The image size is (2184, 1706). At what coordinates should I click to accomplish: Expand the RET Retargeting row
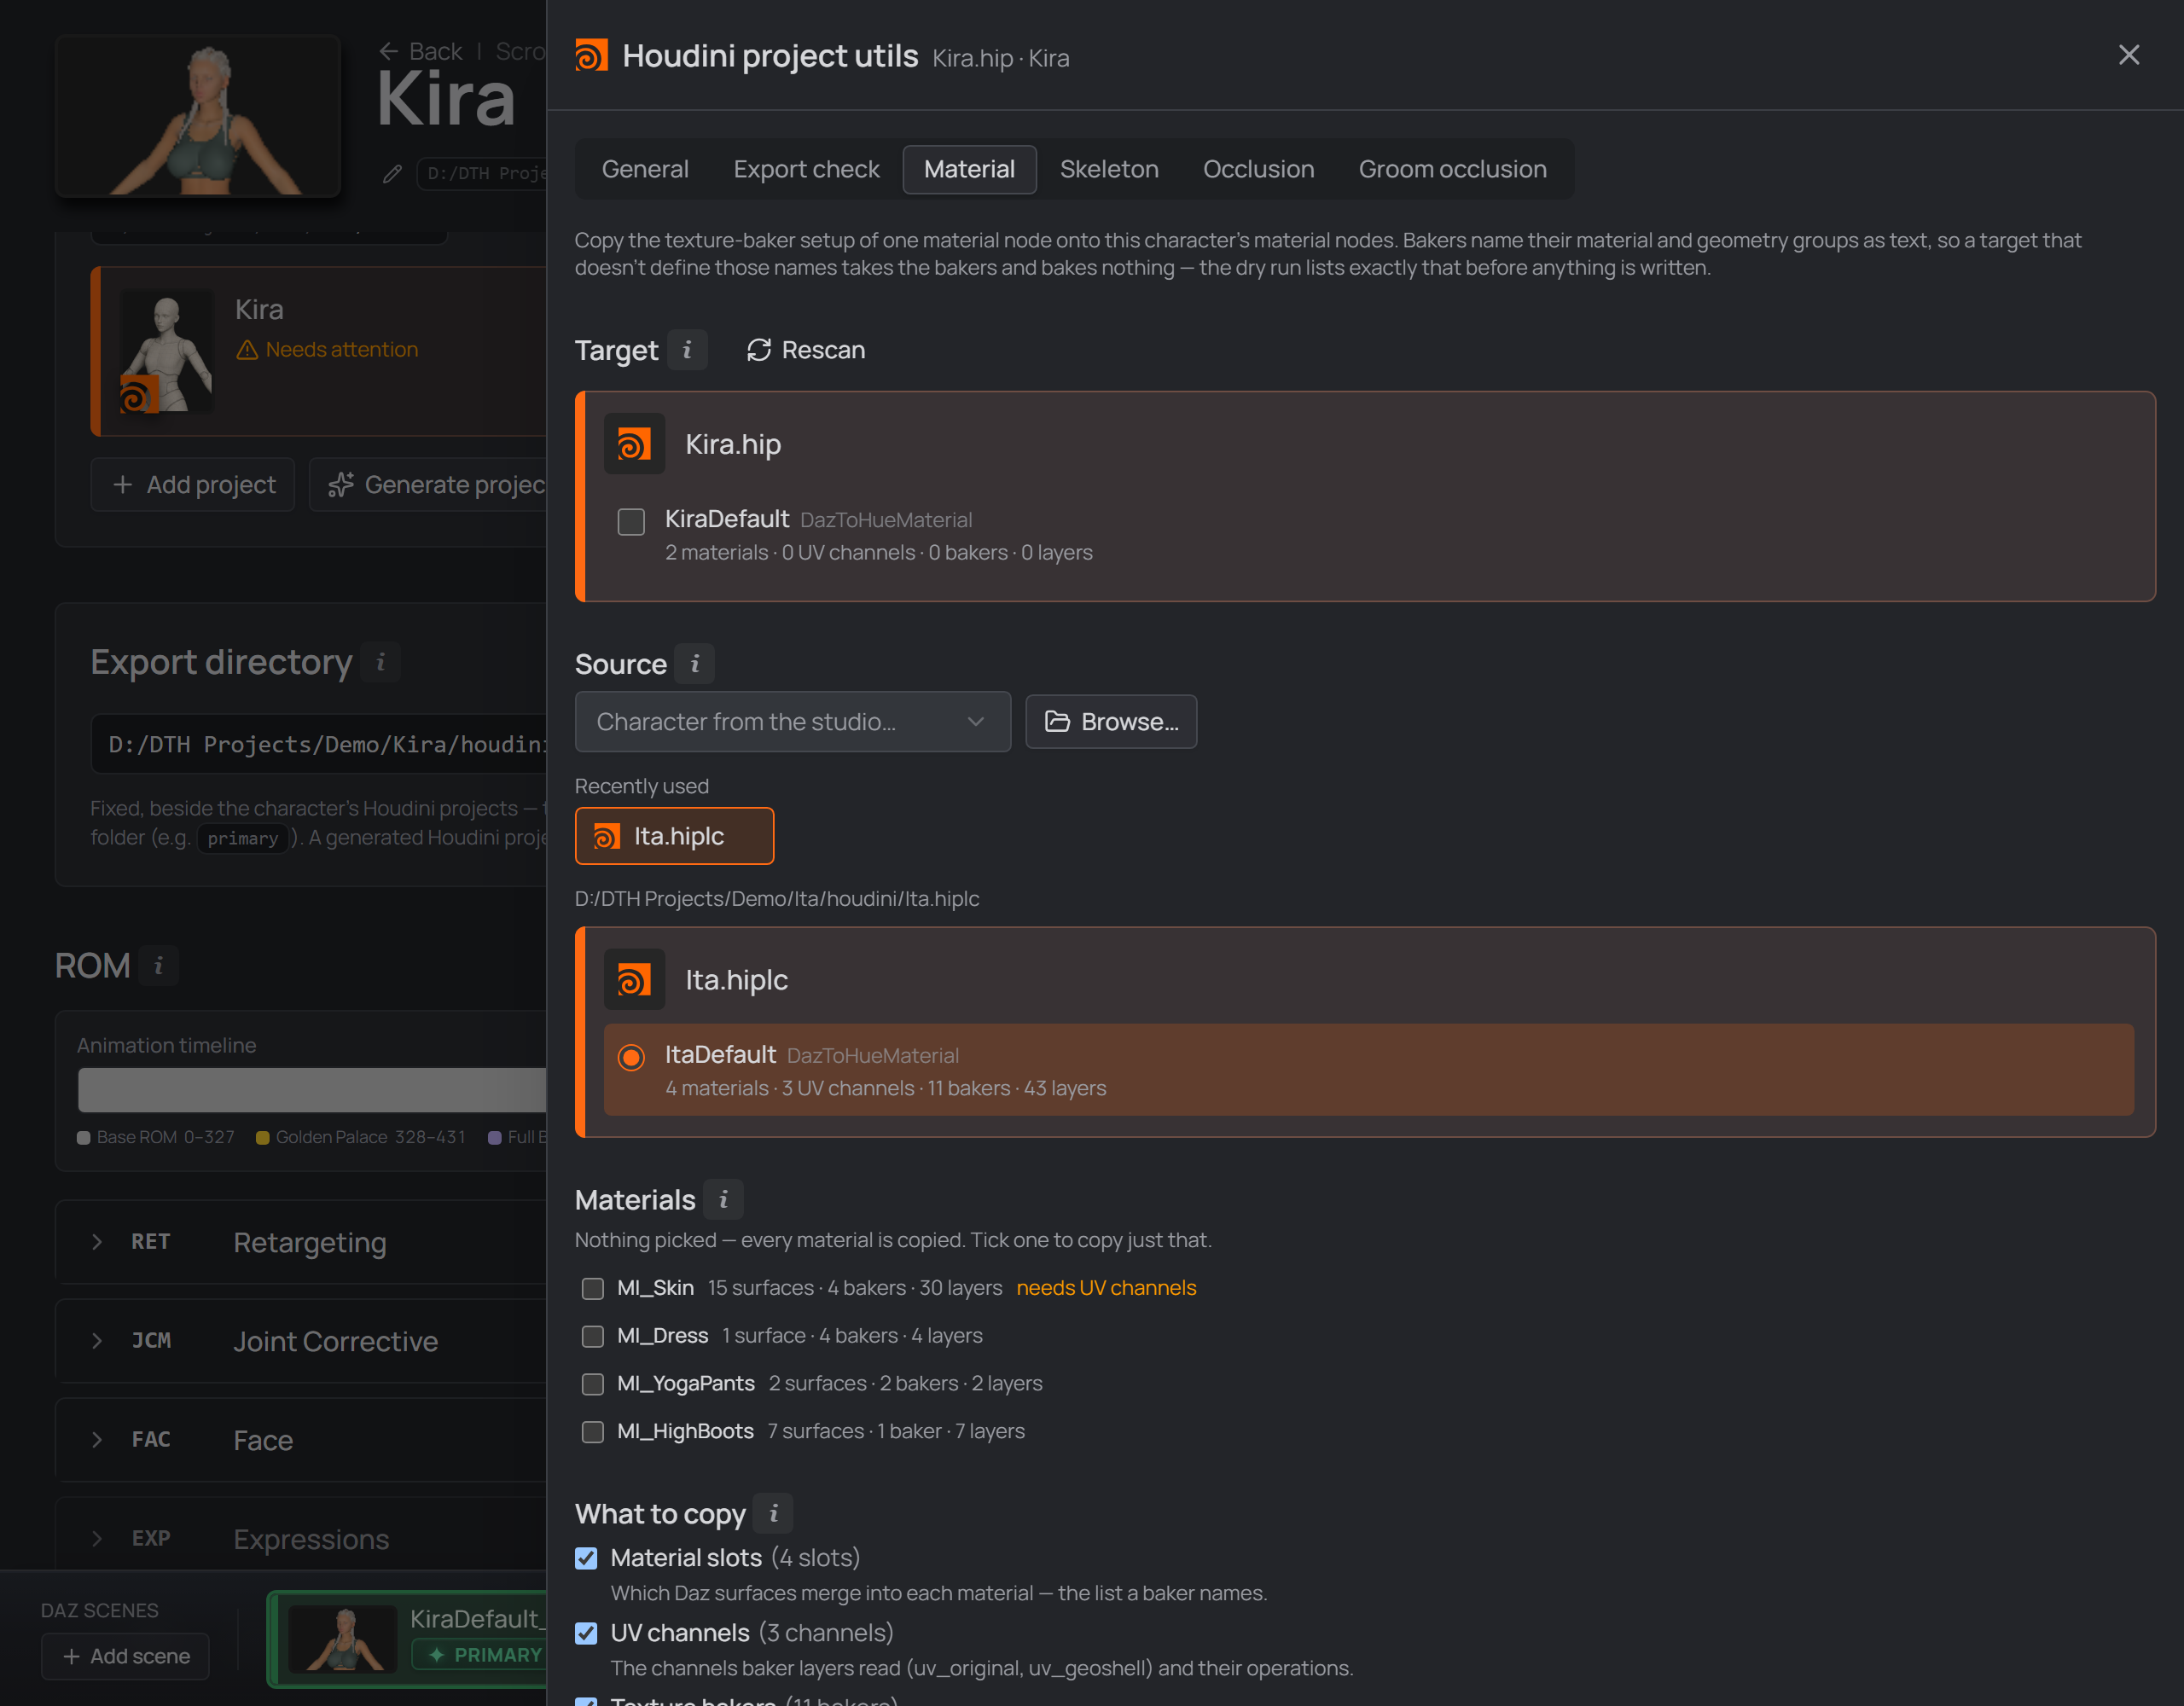[x=301, y=1242]
